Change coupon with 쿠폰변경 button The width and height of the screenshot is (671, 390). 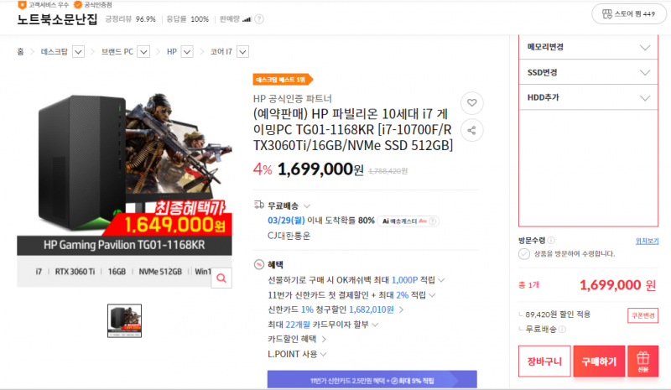[642, 315]
